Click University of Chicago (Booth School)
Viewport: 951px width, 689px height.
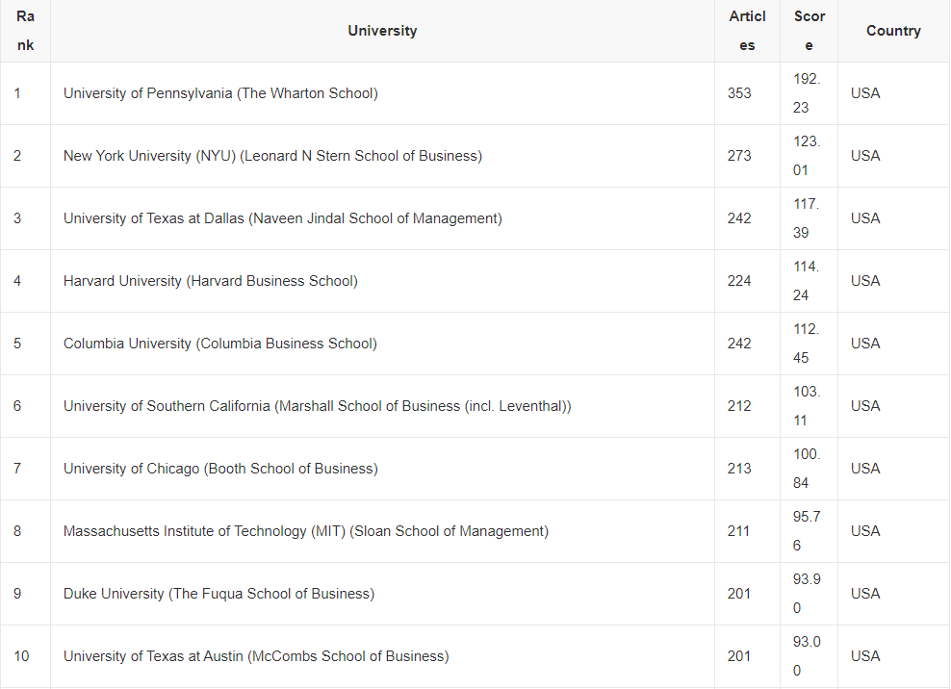coord(220,469)
